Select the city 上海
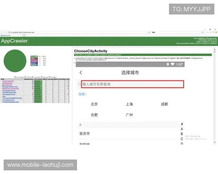The image size is (218, 174). 129,104
